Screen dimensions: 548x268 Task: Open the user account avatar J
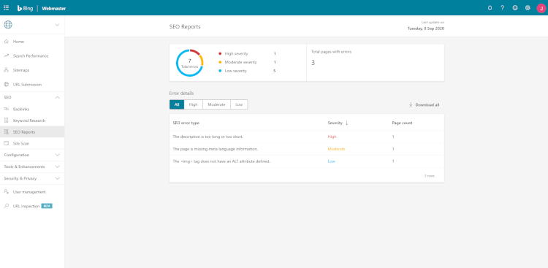[x=541, y=8]
